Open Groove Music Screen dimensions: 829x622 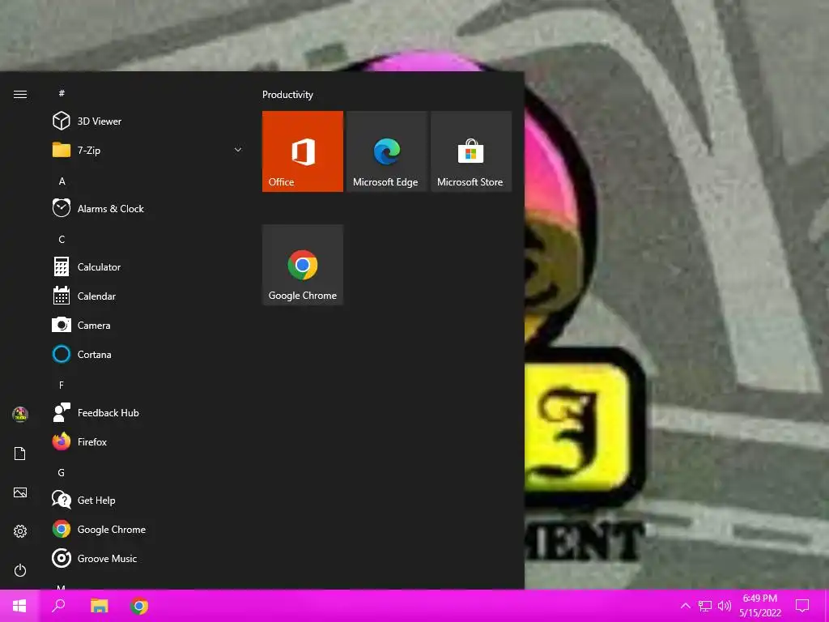[x=148, y=559]
